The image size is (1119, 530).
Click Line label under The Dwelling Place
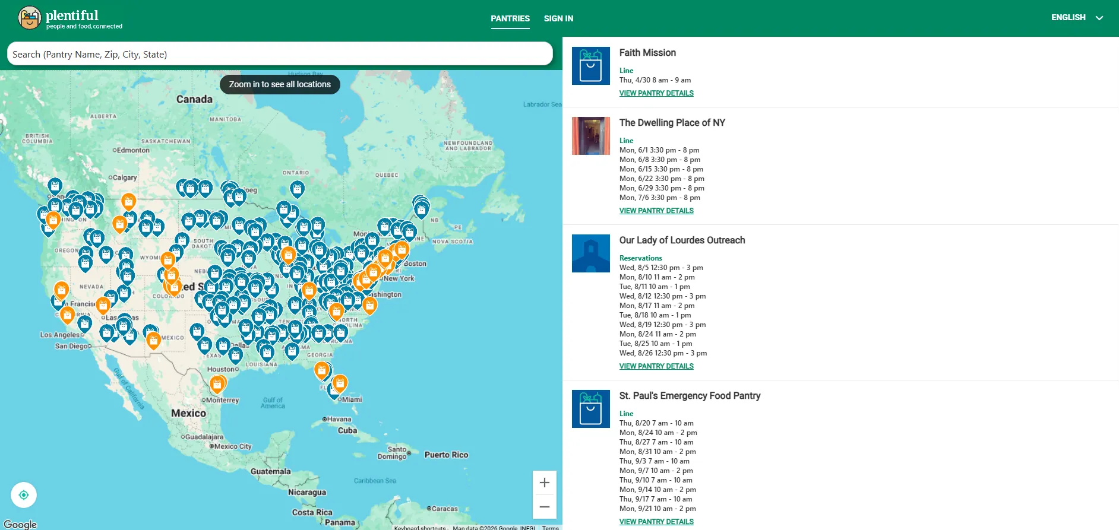(x=626, y=141)
